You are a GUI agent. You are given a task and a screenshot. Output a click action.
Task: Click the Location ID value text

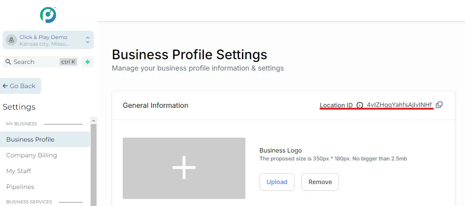[399, 105]
